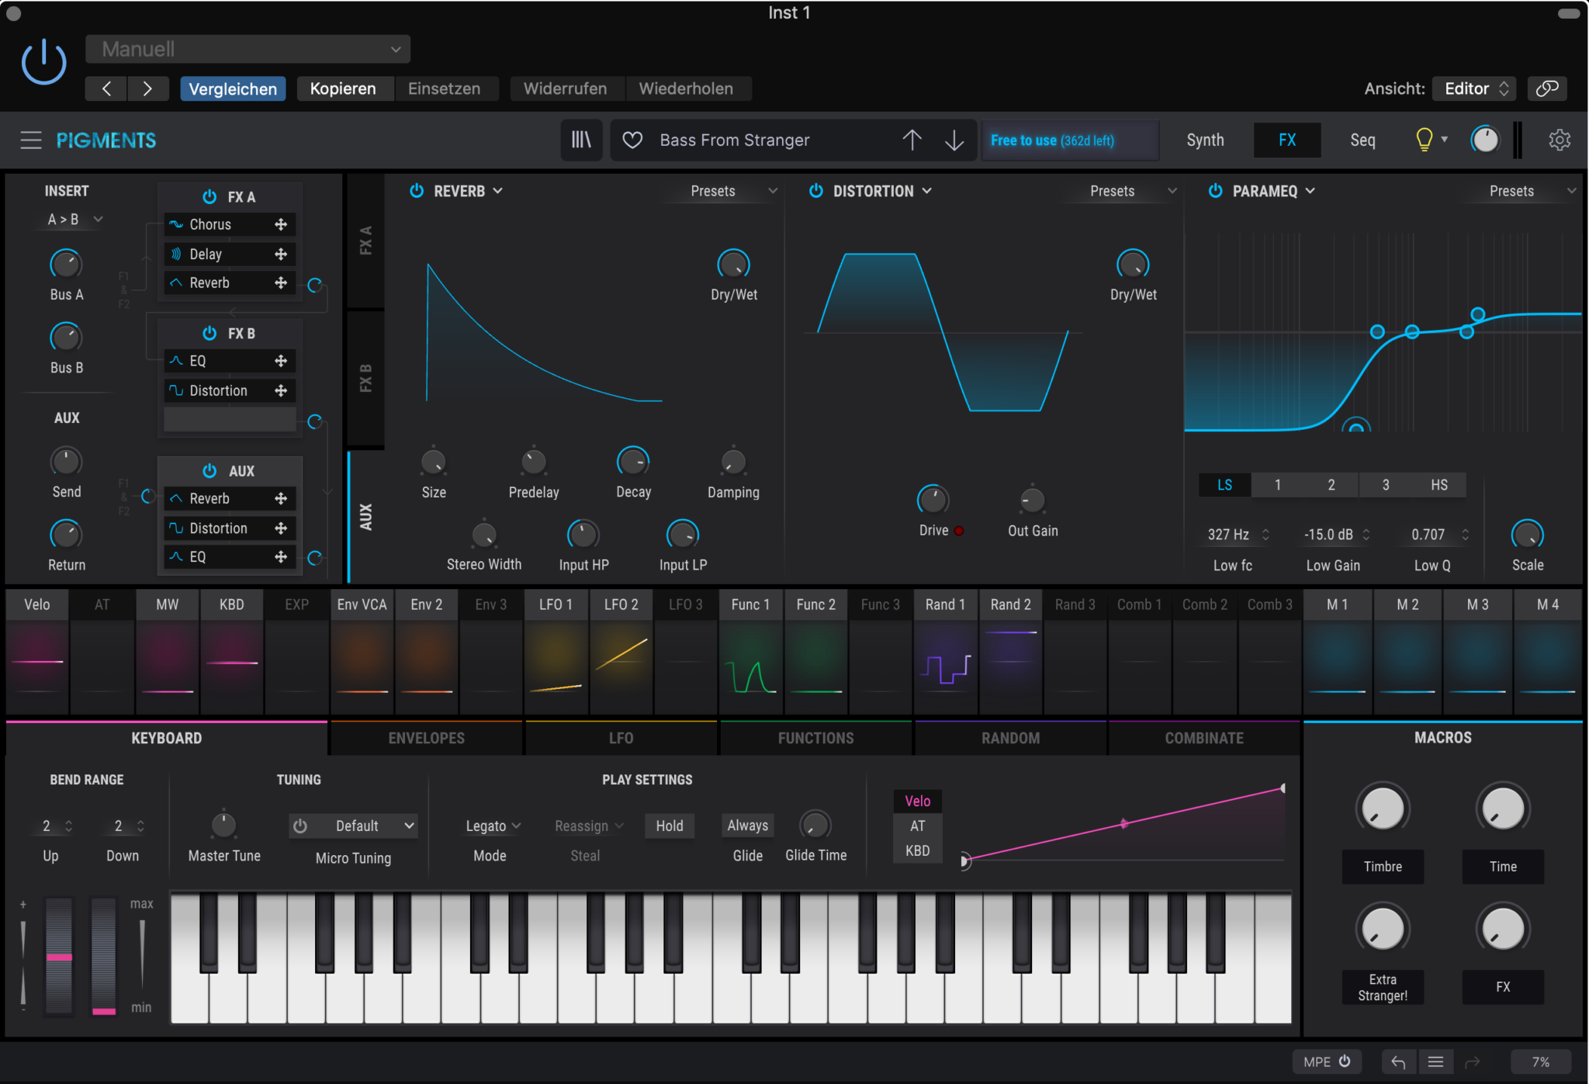Click the plugin power bypass icon
Screen dimensions: 1589x1084
click(x=43, y=62)
